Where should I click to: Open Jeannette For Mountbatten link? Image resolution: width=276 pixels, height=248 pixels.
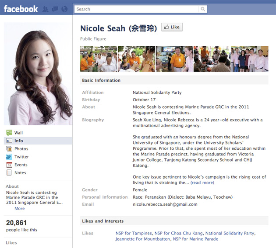click(142, 239)
